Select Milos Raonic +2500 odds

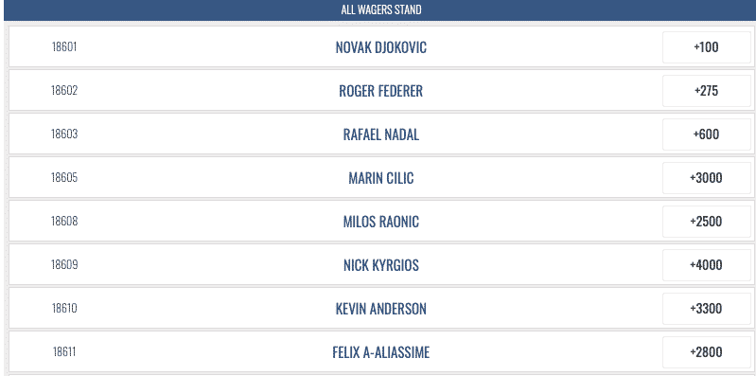click(x=707, y=222)
